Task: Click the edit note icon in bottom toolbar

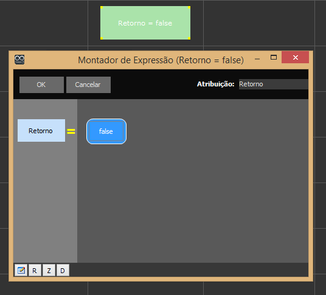Action: [21, 270]
